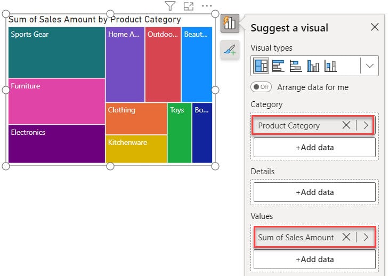Viewport: 389px width, 276px height.
Task: Select the Sports Gear treemap tile
Action: [56, 53]
